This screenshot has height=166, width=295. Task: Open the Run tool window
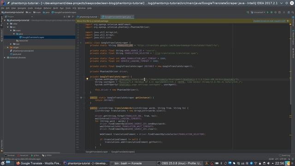[x=35, y=155]
